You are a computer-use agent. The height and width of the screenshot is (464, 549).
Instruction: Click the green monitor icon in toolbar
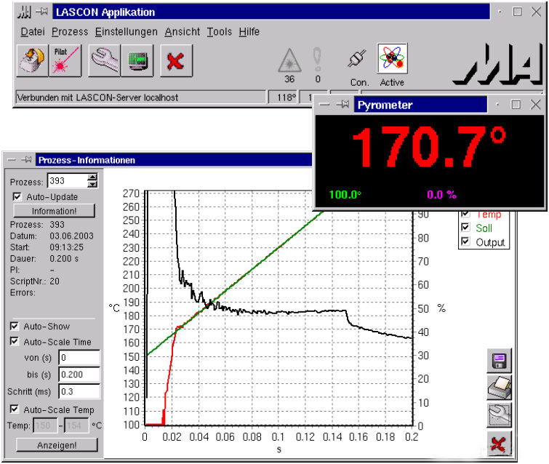point(137,60)
